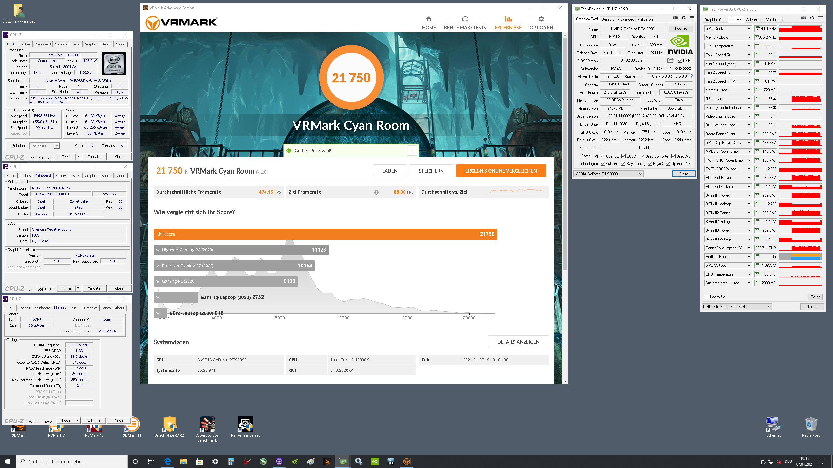This screenshot has width=833, height=468.
Task: Open the VRMark HOME section
Action: click(x=429, y=23)
